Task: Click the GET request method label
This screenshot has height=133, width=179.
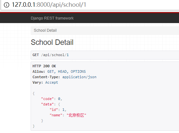Action: click(35, 55)
